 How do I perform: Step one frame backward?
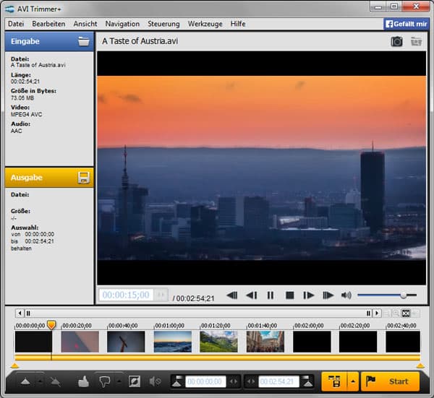251,295
